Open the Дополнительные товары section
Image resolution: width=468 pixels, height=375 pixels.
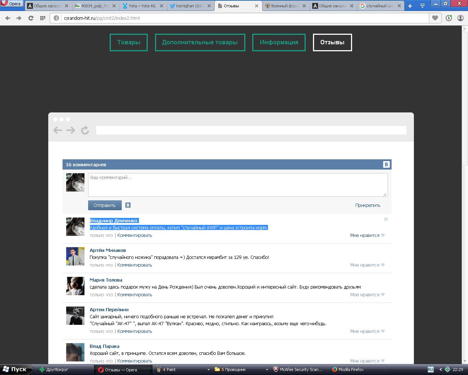pyautogui.click(x=200, y=42)
